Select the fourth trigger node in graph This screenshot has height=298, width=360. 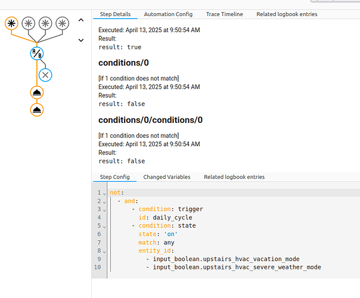[62, 23]
